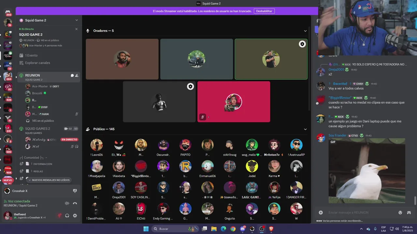The height and width of the screenshot is (234, 417).
Task: Select the red speaker tile
Action: (234, 102)
